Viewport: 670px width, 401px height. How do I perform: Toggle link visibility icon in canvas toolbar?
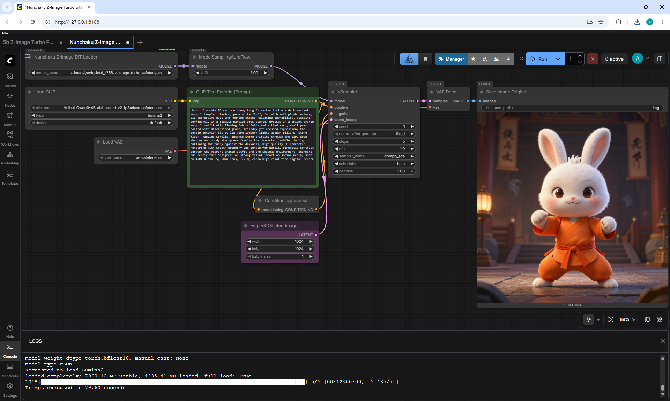pos(660,319)
